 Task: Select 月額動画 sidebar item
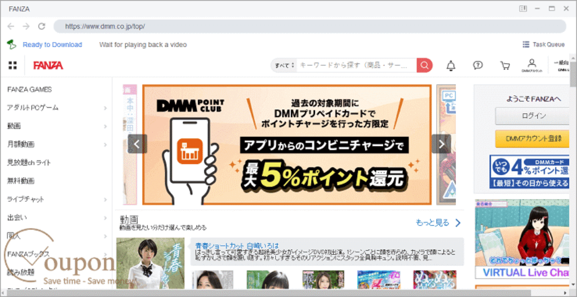tap(21, 144)
